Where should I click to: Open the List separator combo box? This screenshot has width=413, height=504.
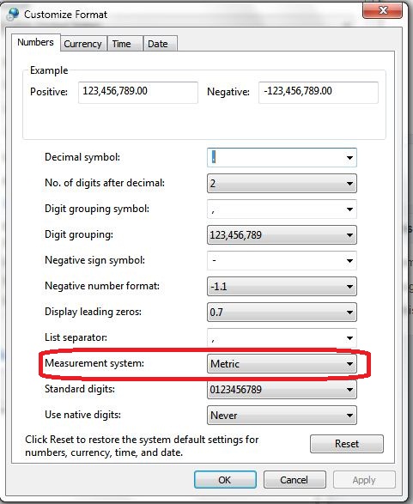(x=282, y=337)
